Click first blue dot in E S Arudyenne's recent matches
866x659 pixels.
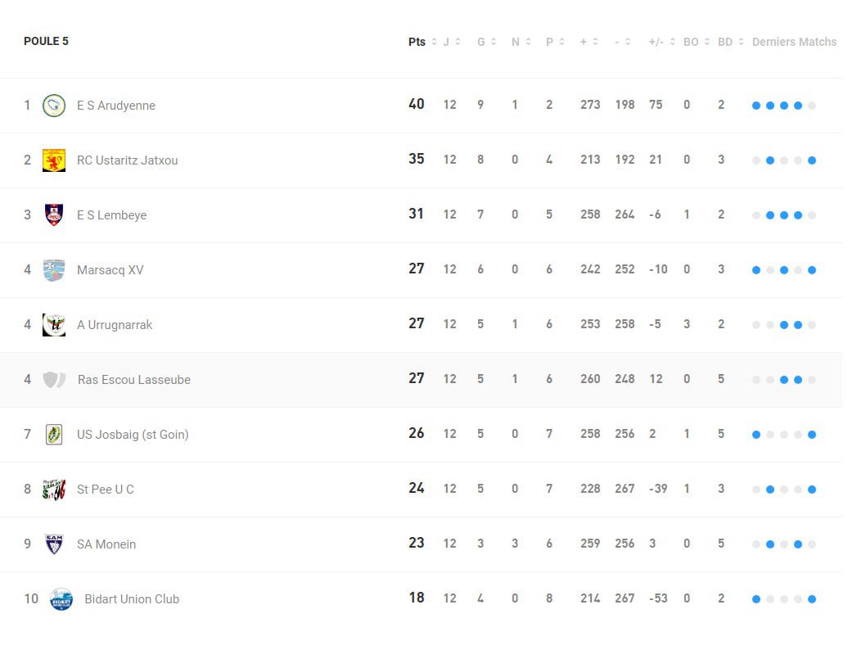tap(756, 106)
